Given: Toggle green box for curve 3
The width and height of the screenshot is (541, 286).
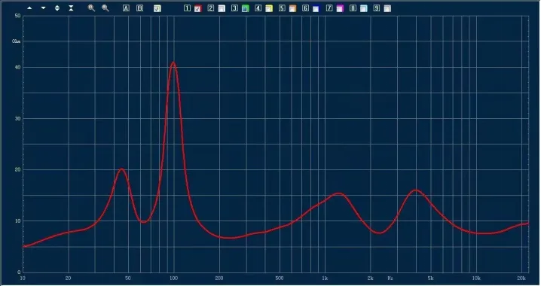Looking at the screenshot, I should [x=246, y=8].
